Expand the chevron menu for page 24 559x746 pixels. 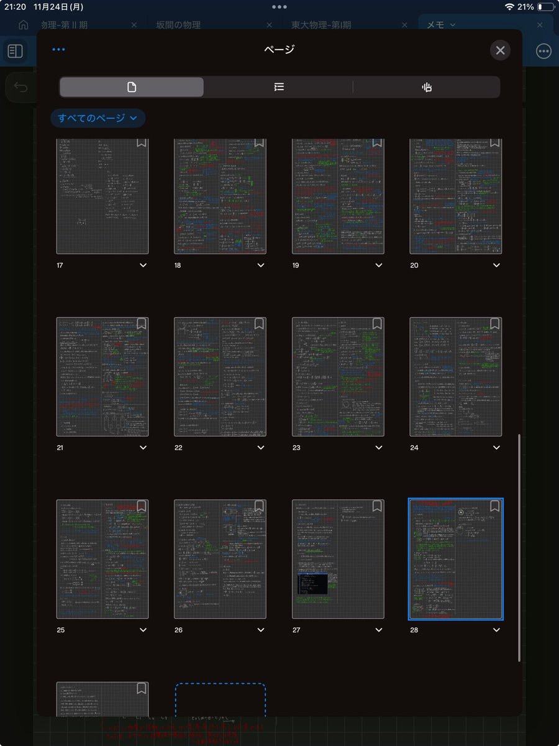click(x=496, y=448)
